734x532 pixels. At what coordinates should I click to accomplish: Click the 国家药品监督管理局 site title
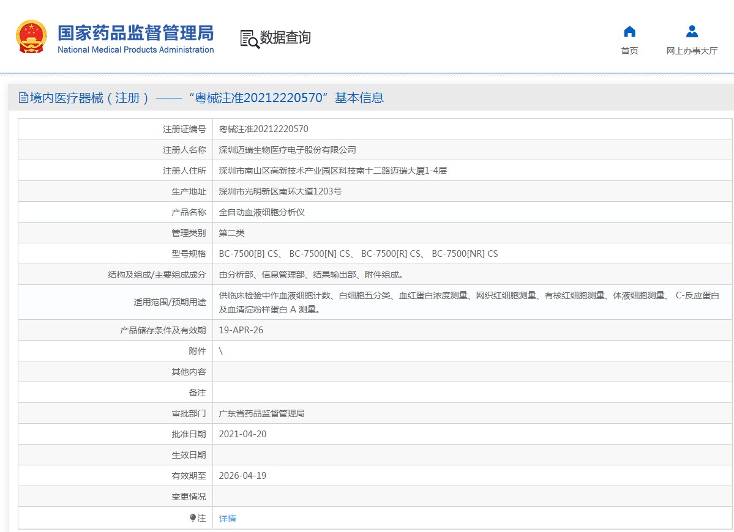coord(135,32)
